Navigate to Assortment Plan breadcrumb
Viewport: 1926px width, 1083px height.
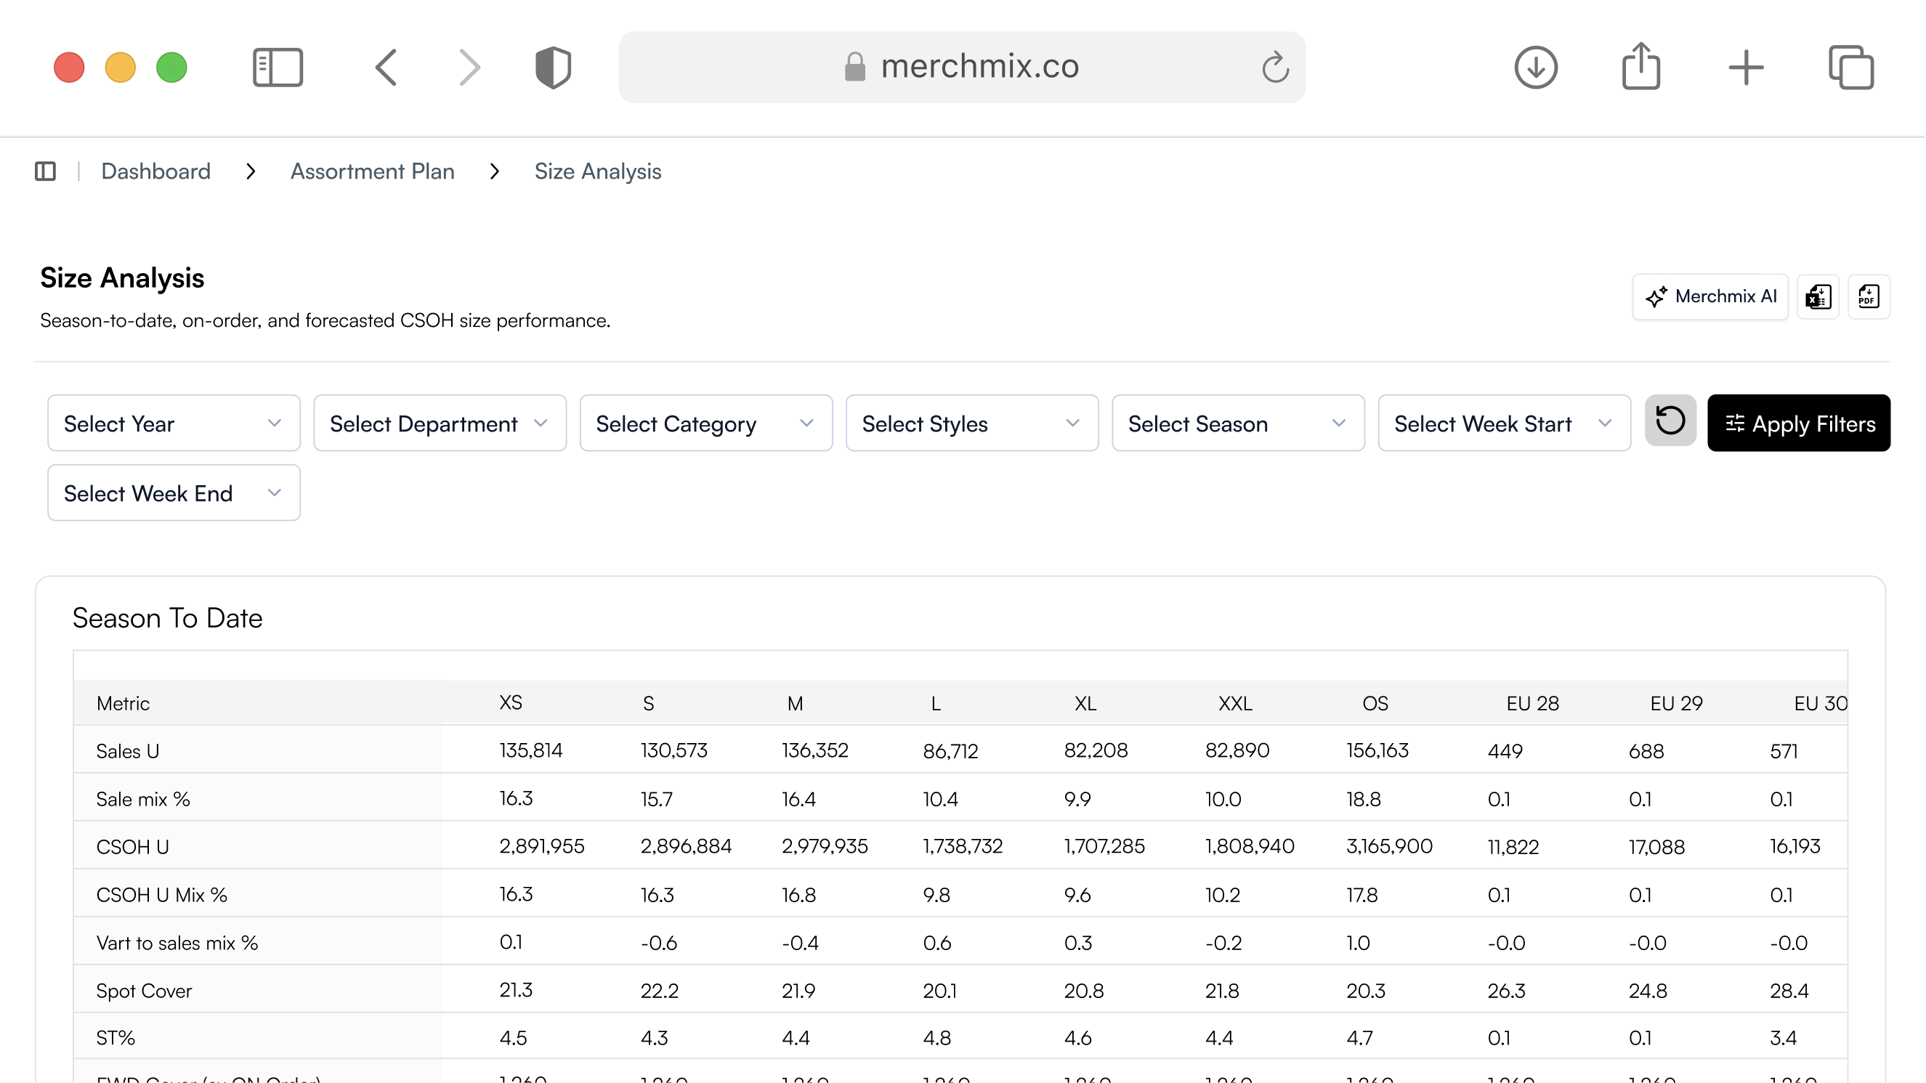(371, 171)
